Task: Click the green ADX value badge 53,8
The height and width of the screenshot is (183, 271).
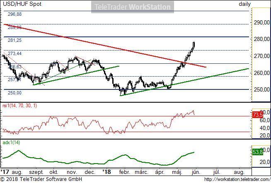Action: click(x=257, y=152)
